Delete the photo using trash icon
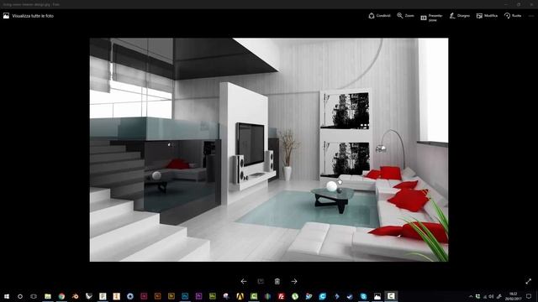The height and width of the screenshot is (302, 538). 277,282
